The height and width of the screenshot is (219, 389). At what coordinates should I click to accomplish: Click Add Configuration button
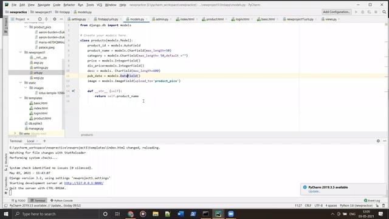pos(336,12)
